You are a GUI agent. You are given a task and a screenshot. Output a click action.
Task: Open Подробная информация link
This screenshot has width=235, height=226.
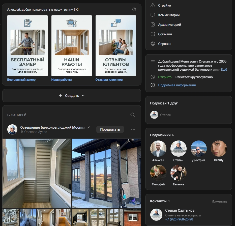(x=177, y=85)
